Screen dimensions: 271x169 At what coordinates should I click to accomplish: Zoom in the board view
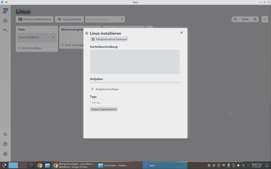coord(255,19)
